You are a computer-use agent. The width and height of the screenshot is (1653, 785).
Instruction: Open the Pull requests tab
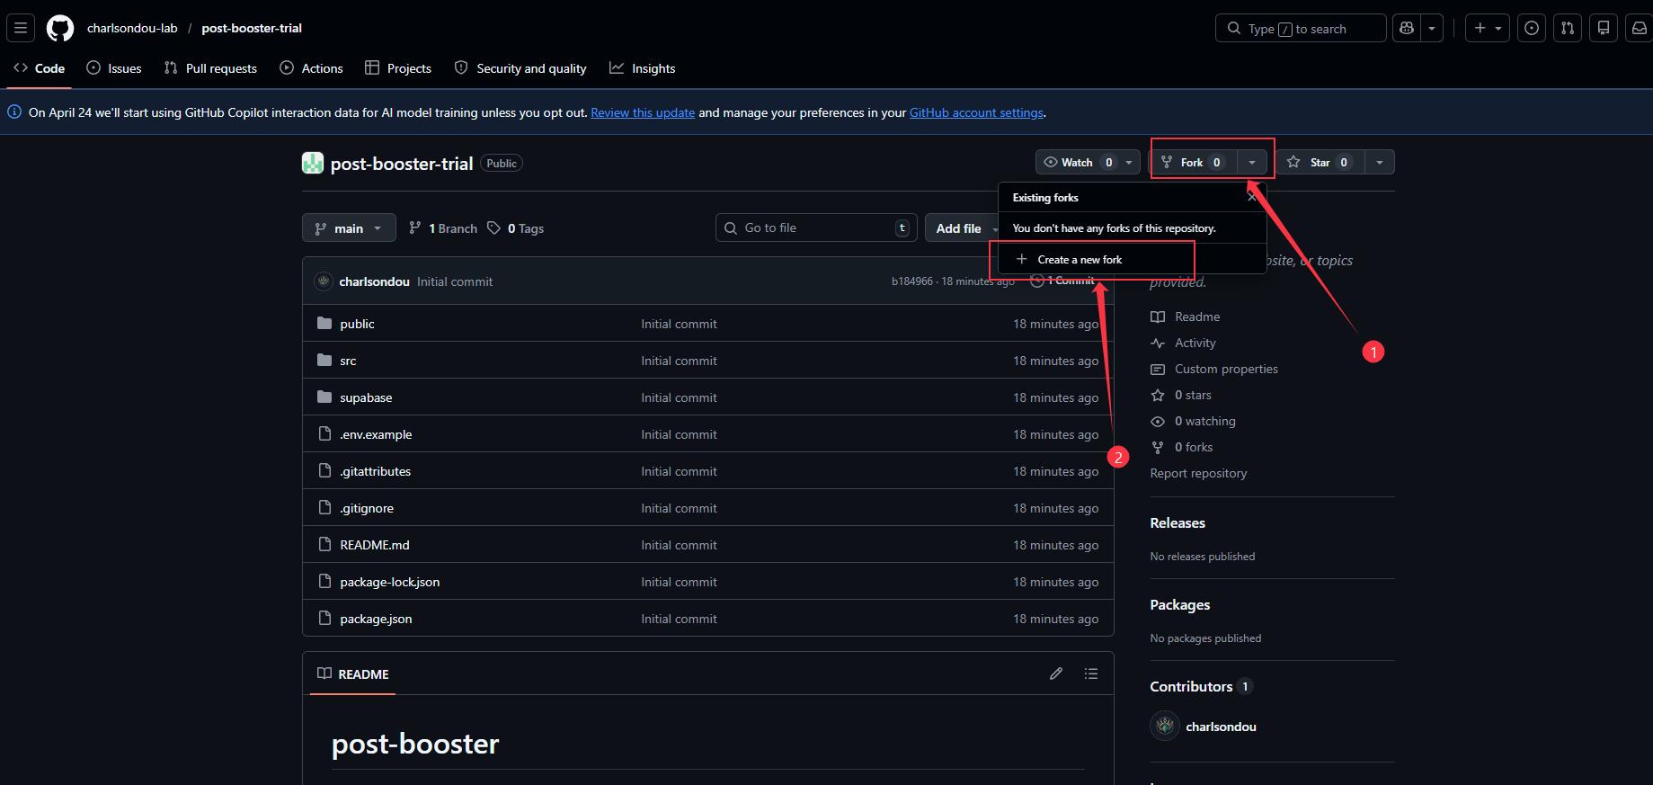coord(210,68)
